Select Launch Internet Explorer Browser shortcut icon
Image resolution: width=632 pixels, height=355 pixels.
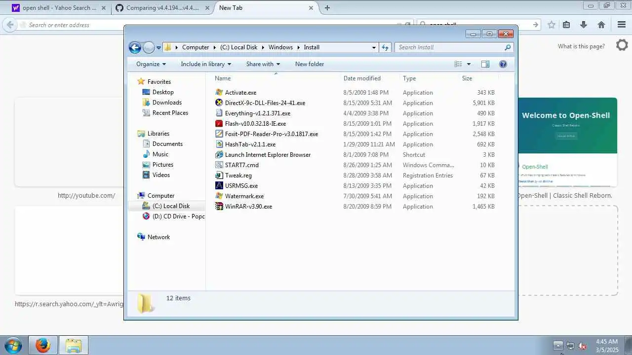tap(219, 155)
